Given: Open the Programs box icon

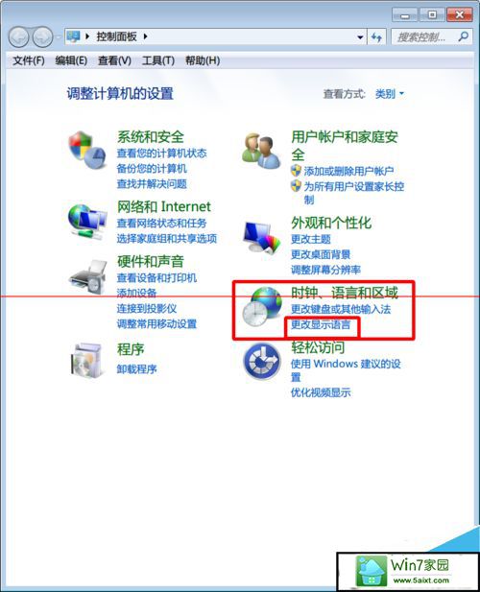Looking at the screenshot, I should [86, 361].
